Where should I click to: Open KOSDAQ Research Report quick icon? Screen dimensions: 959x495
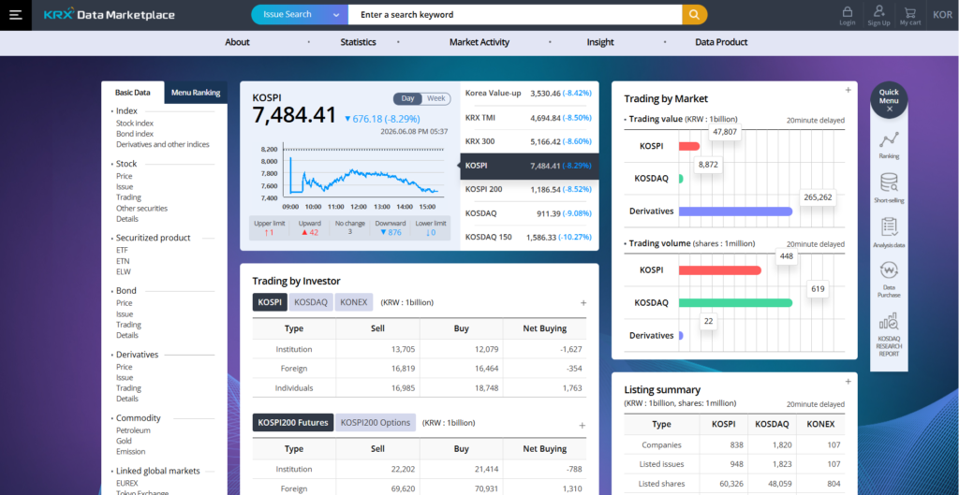pos(890,336)
